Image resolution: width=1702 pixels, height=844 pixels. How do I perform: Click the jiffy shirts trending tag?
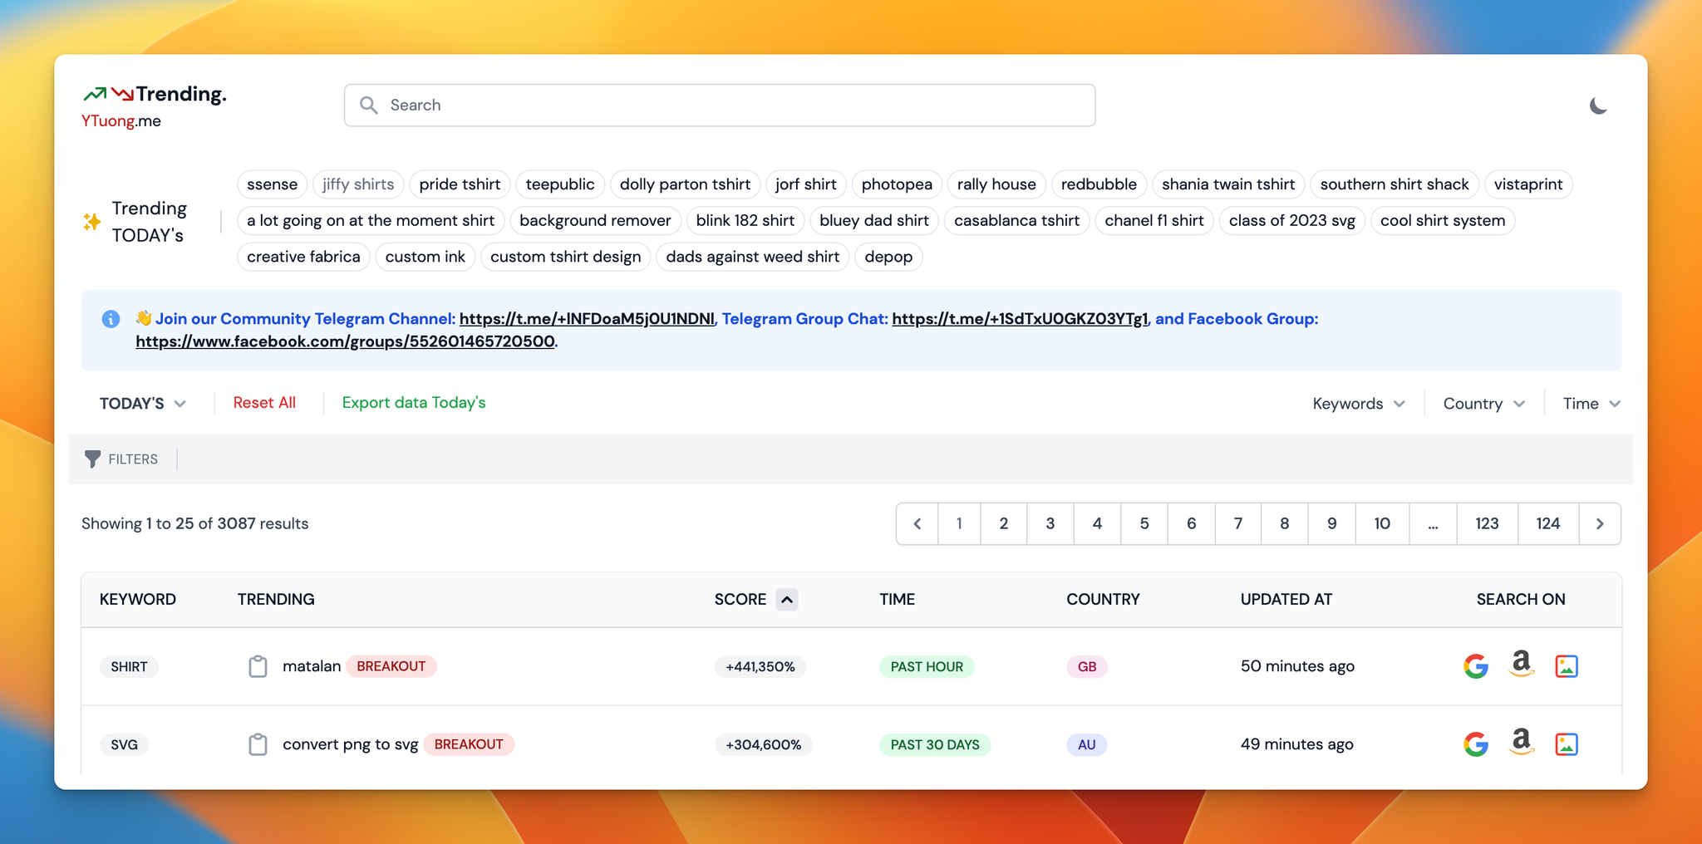(358, 184)
